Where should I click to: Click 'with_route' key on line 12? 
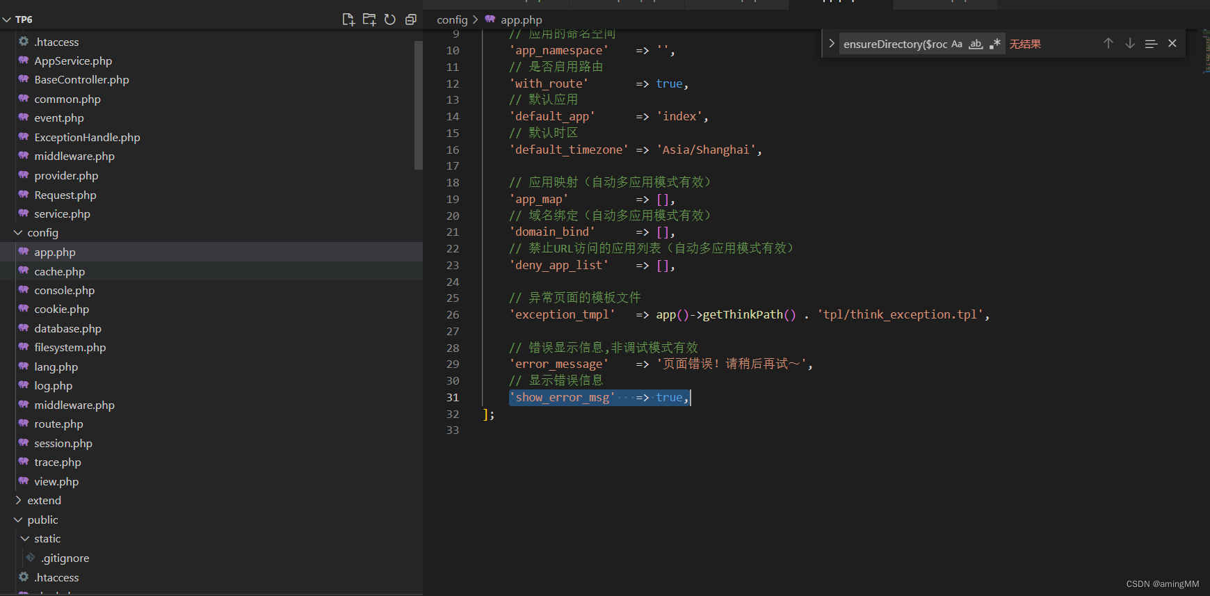(549, 83)
